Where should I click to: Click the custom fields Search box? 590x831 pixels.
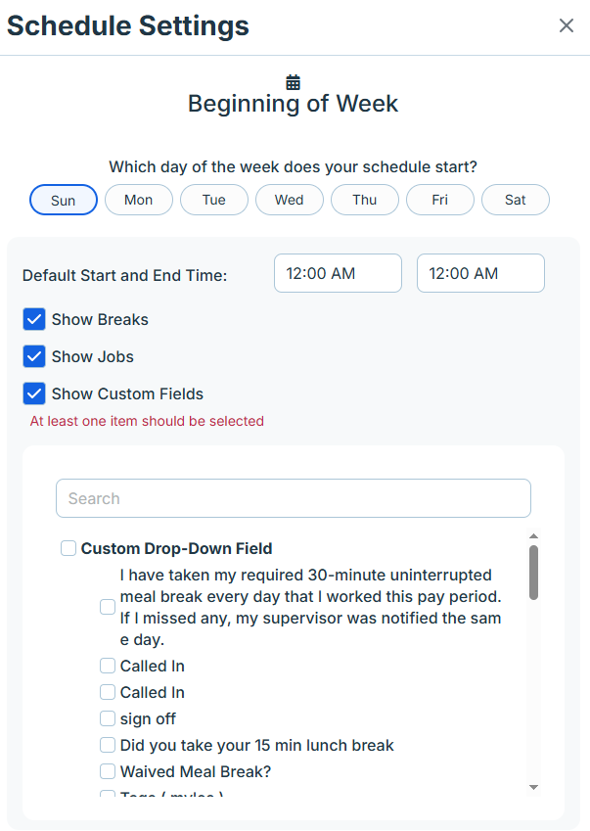click(x=294, y=498)
